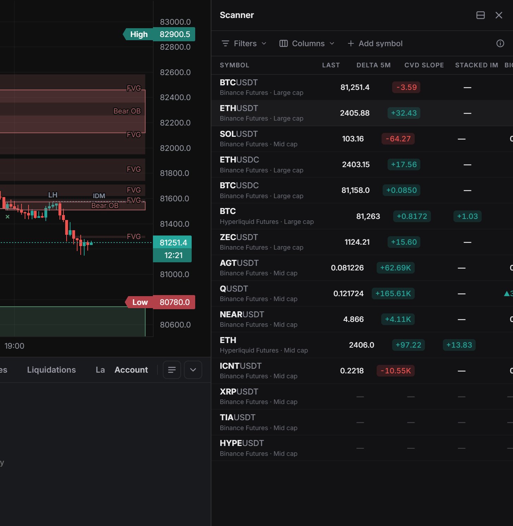513x526 pixels.
Task: Select the TIAUSDT scanner row
Action: click(362, 422)
